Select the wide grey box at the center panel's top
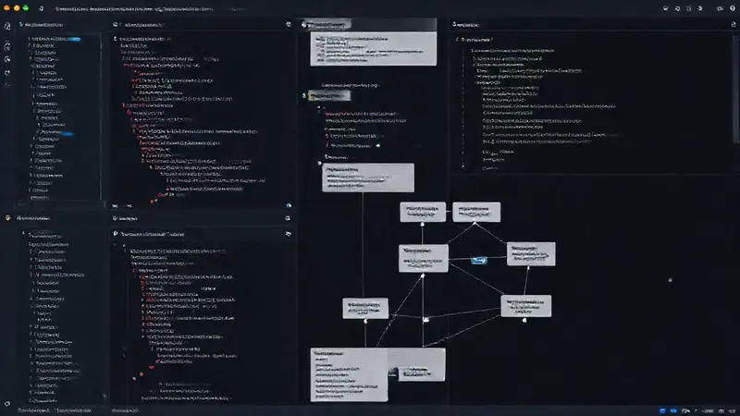740x416 pixels. click(374, 49)
